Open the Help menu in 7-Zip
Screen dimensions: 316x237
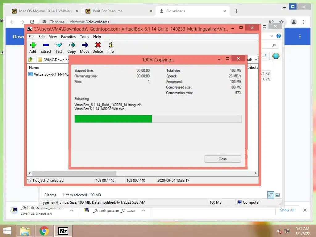coord(97,37)
